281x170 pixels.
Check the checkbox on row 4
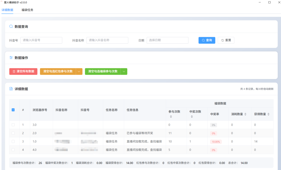coord(13,150)
